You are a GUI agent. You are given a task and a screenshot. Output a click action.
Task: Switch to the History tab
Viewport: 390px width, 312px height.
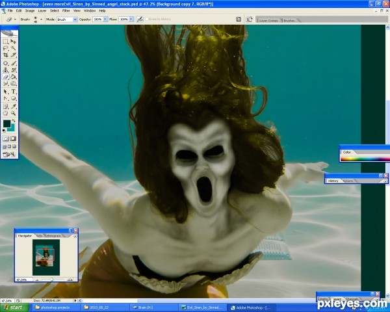tap(333, 181)
